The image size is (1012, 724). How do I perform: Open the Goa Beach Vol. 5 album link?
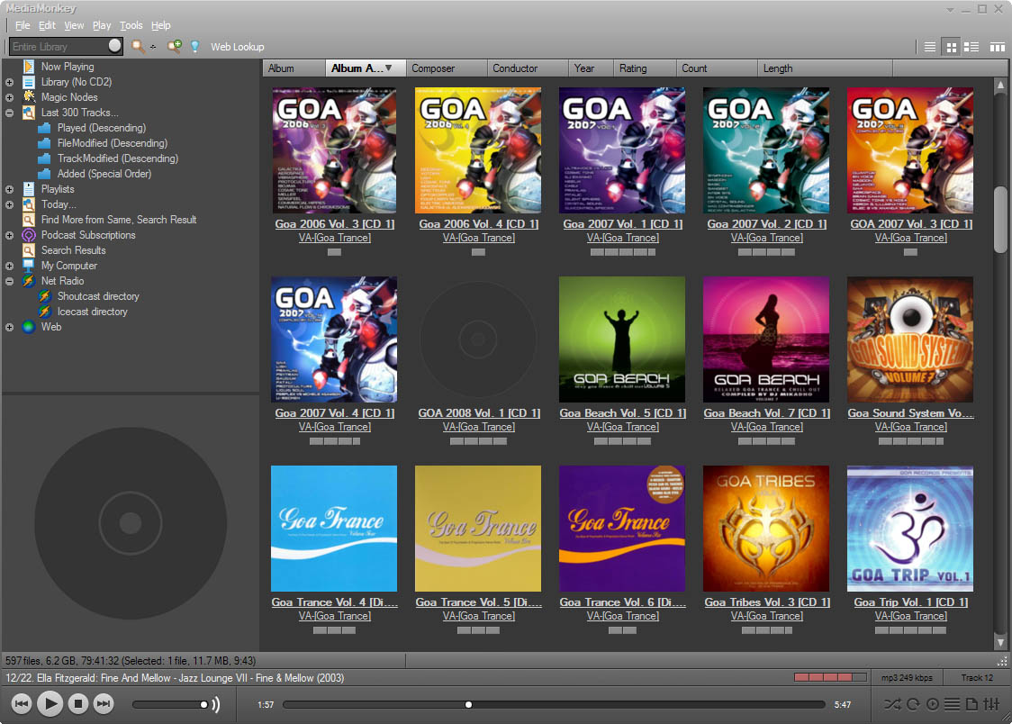(x=622, y=413)
